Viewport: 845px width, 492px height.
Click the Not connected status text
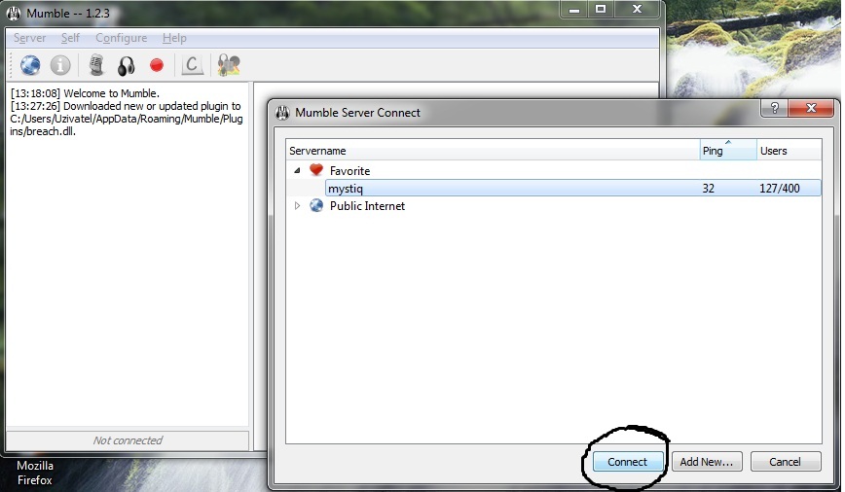128,440
